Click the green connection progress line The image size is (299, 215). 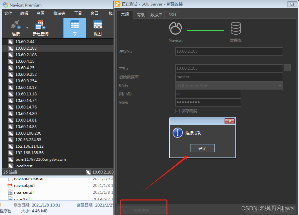(x=206, y=29)
